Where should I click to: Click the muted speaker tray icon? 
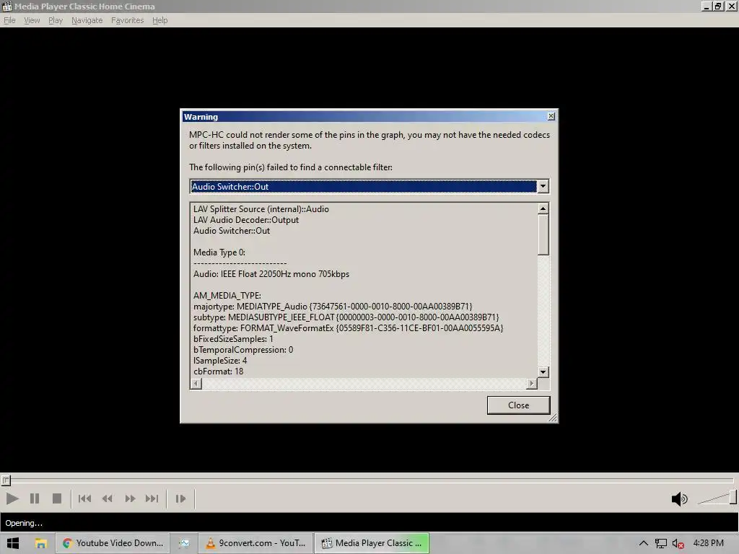click(678, 543)
